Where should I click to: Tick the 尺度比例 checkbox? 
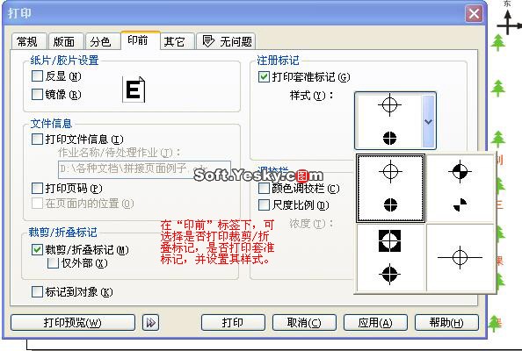(x=264, y=204)
